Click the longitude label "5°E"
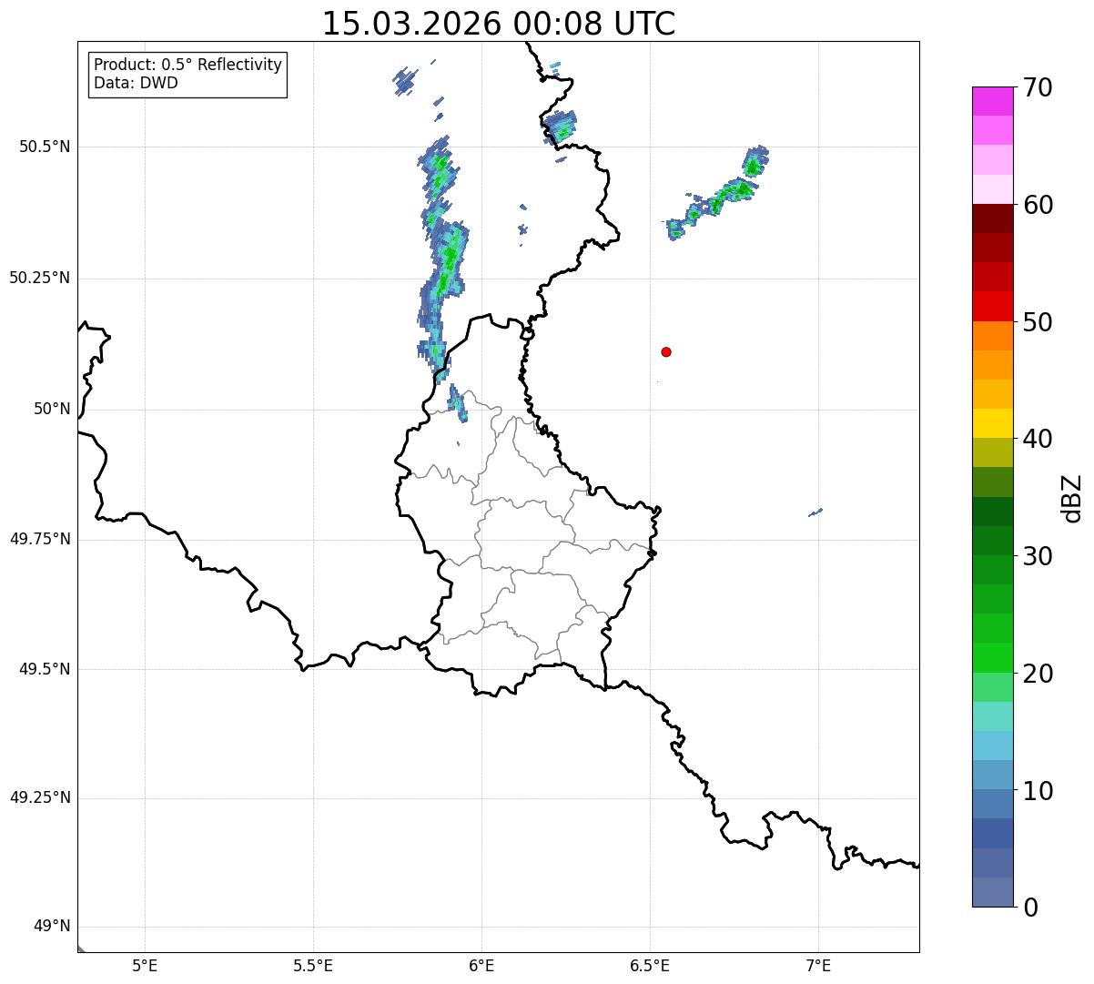This screenshot has height=984, width=1094. point(145,965)
